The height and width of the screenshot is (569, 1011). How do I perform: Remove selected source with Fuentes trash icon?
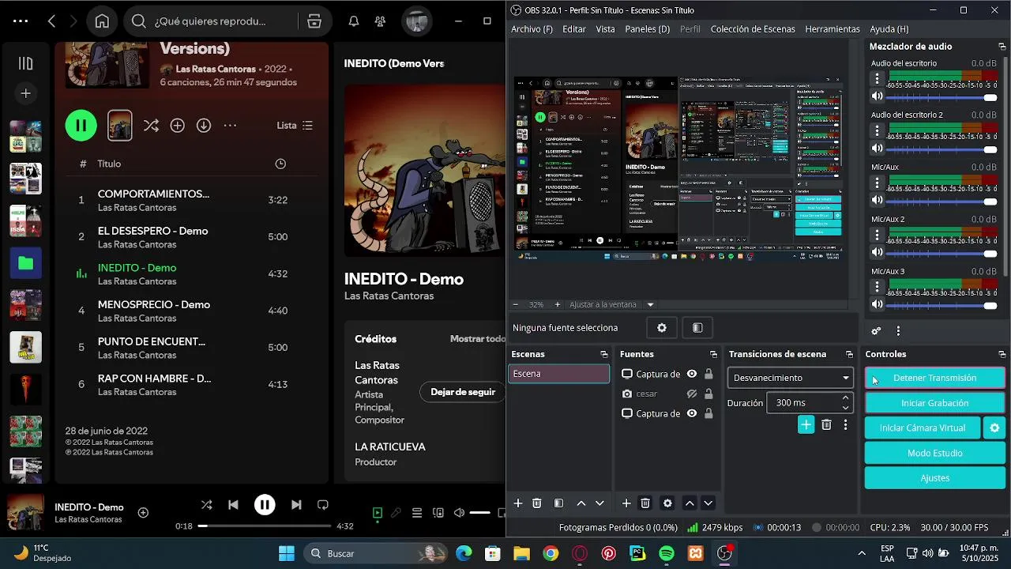645,503
